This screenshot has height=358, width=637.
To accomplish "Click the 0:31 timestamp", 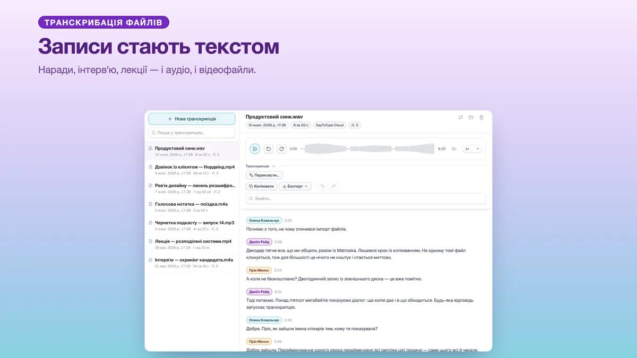I will 278,292.
